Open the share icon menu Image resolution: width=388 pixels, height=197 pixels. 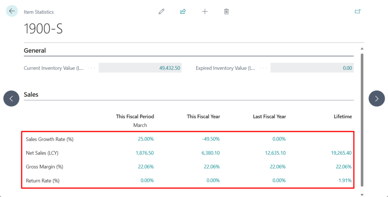(x=183, y=12)
